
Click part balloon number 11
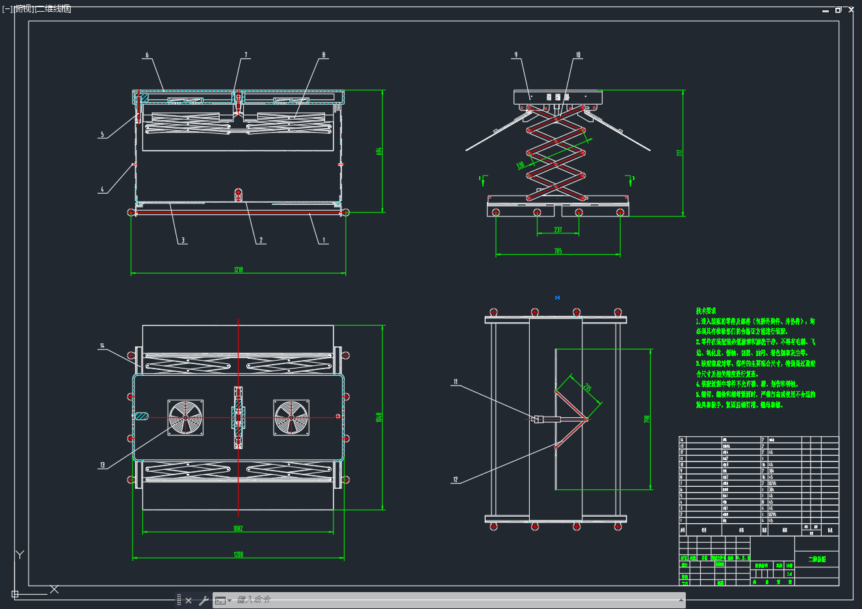click(456, 382)
